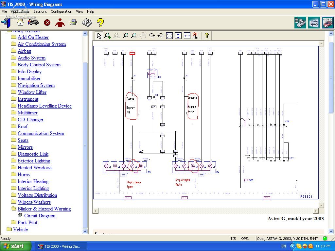Open diagram viewer help question icon
Image resolution: width=335 pixels, height=251 pixels.
tap(207, 36)
